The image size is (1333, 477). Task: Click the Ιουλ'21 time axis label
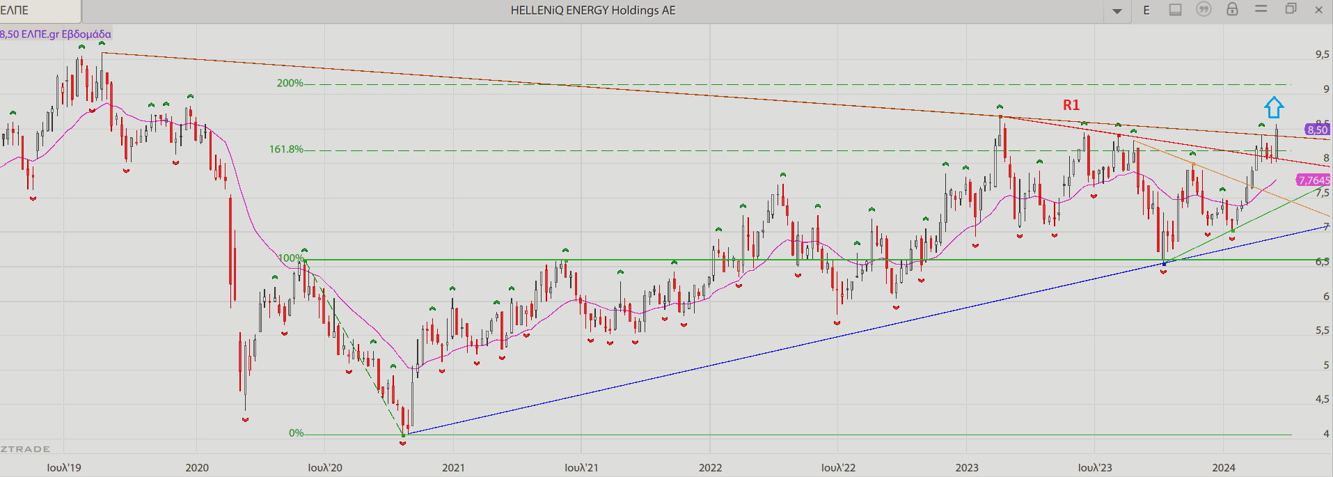click(x=581, y=467)
